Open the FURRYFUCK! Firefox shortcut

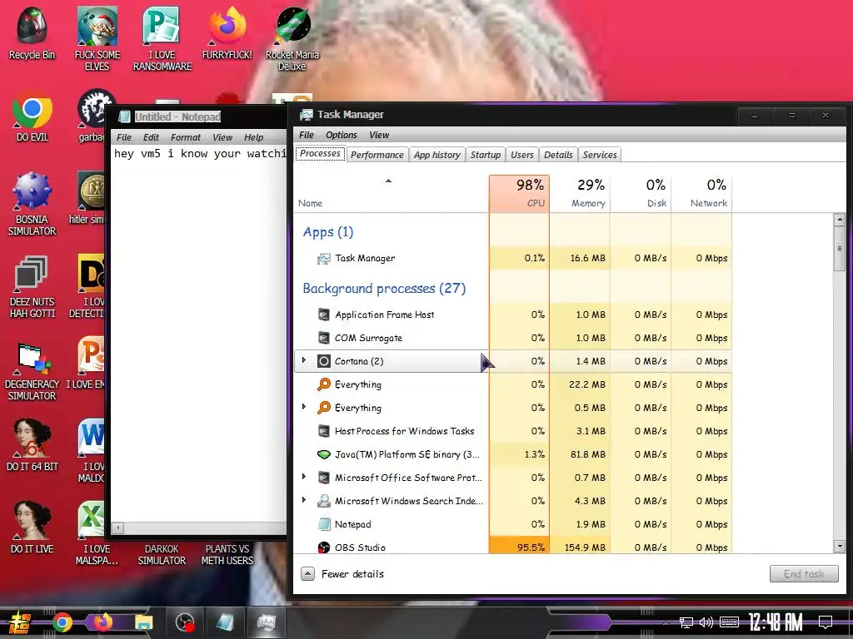227,32
